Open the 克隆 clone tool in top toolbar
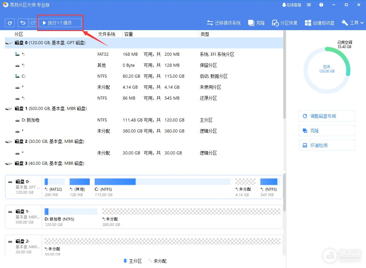This screenshot has height=268, width=366. coord(256,23)
